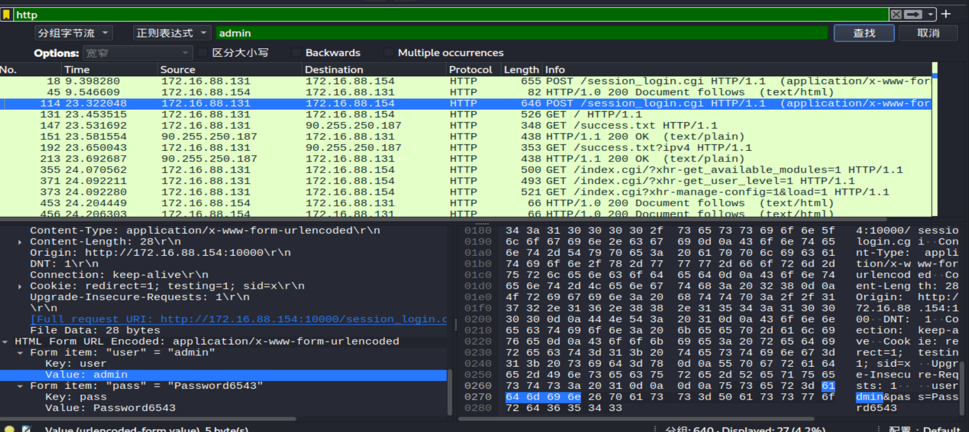Screen dimensions: 969x432
Task: Click the packet details vertical scrollbar
Action: tap(449, 392)
